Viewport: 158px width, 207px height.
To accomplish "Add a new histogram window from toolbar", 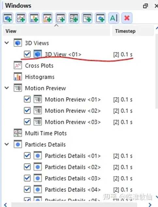I will click(x=34, y=18).
